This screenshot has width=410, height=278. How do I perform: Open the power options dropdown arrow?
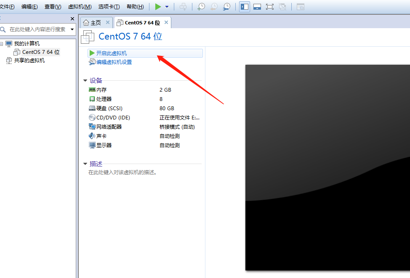point(167,7)
